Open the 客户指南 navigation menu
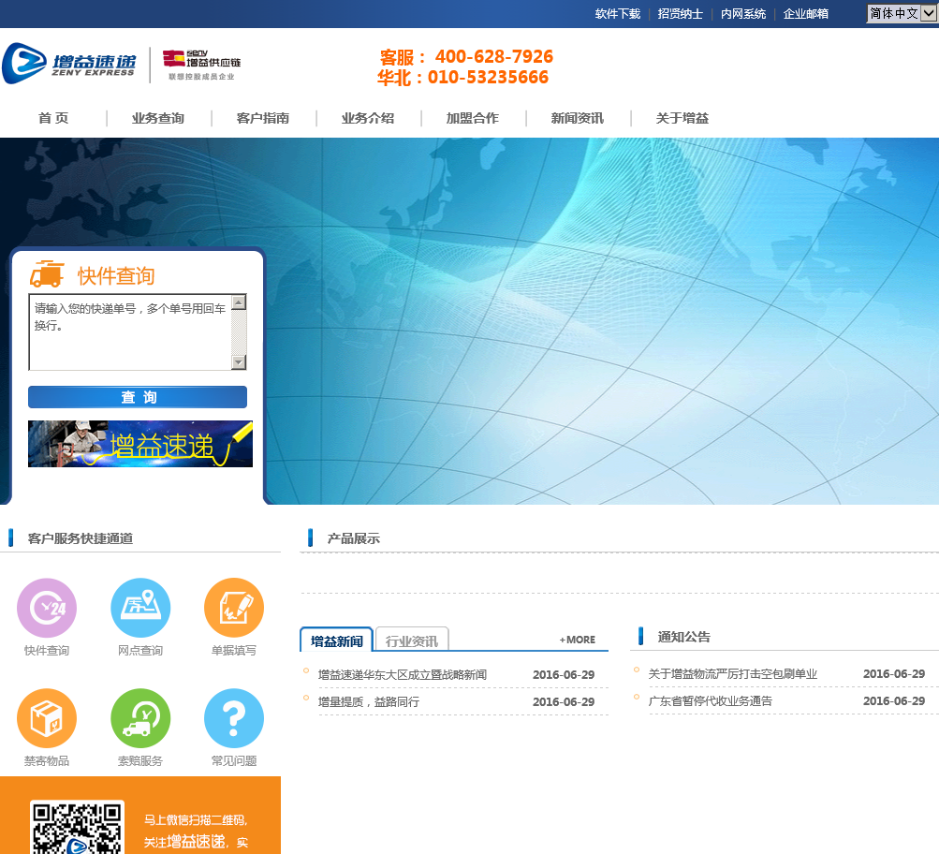Viewport: 939px width, 854px height. [x=263, y=118]
